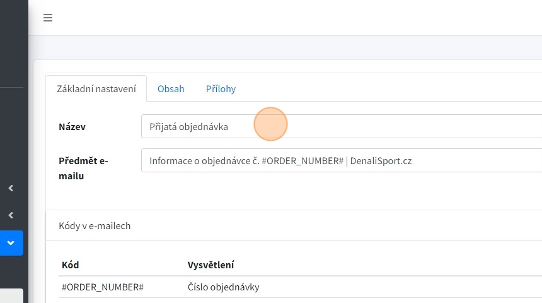Open the Přílohy tab

tap(221, 89)
